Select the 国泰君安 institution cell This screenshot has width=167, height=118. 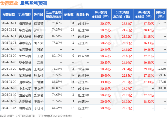[25, 82]
